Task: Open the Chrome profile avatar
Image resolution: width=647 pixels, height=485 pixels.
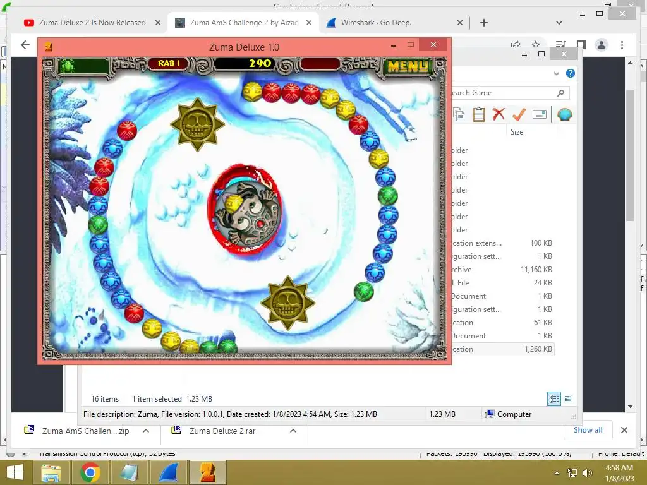Action: pyautogui.click(x=602, y=45)
